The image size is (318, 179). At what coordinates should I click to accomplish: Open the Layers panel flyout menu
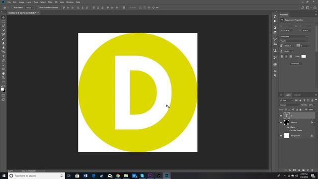click(316, 95)
